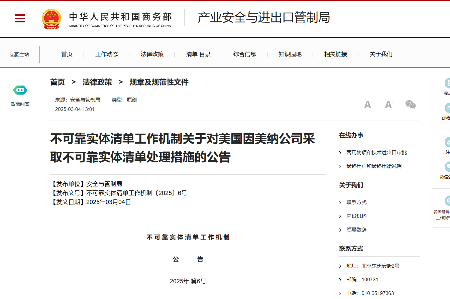Image resolution: width=450 pixels, height=299 pixels.
Task: Expand the 联系方式 chevron under 关于我们
Action: click(340, 202)
